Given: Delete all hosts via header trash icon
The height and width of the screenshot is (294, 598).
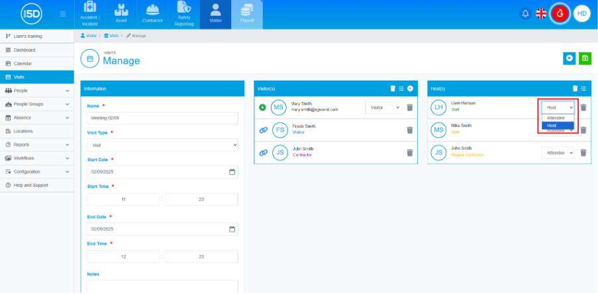Looking at the screenshot, I should pyautogui.click(x=575, y=89).
